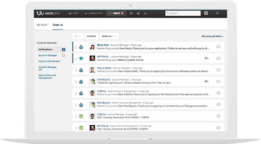
Task: Open the activity pulse icon in navigation
Action: pyautogui.click(x=145, y=13)
